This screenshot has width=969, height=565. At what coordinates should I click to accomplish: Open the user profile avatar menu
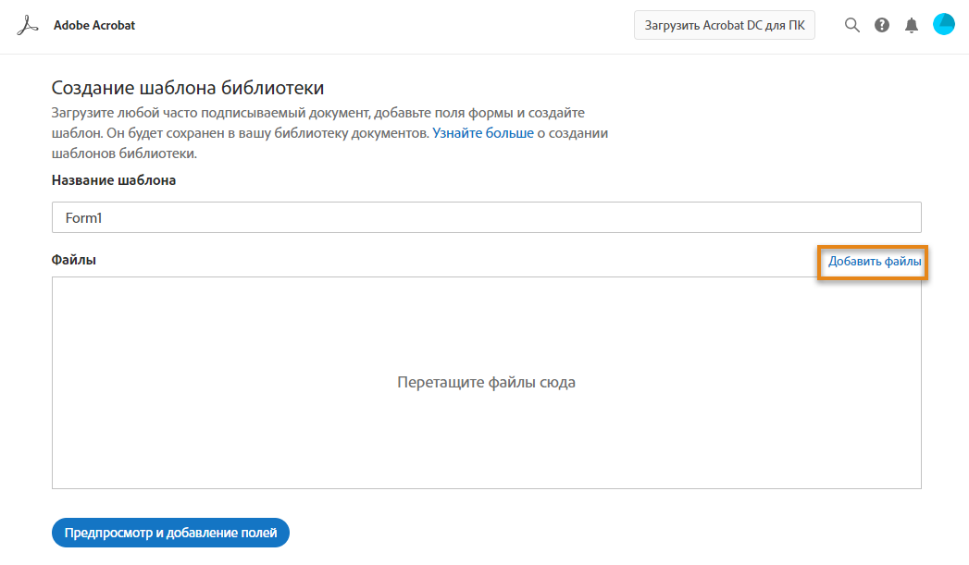pyautogui.click(x=943, y=25)
